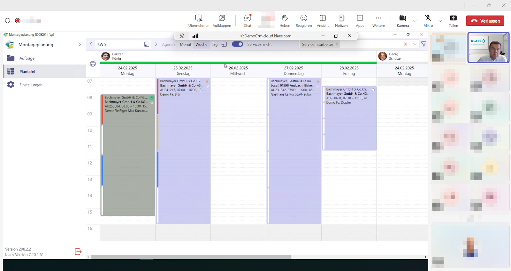Switch to the Monat view
Image resolution: width=511 pixels, height=271 pixels.
(x=185, y=44)
